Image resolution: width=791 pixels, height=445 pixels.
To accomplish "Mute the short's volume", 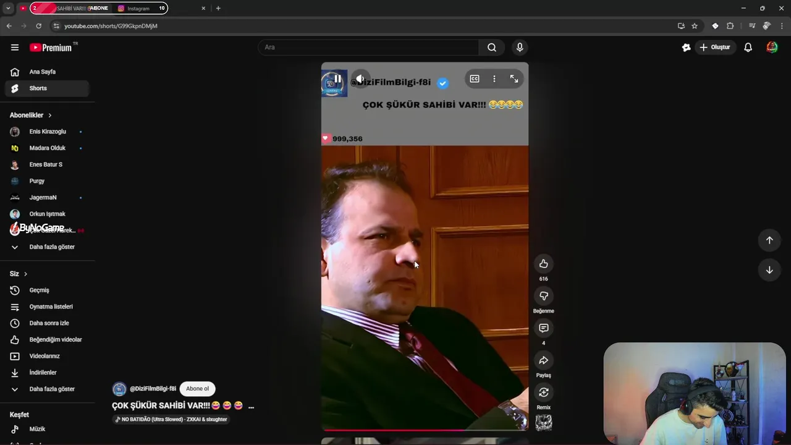I will click(360, 78).
